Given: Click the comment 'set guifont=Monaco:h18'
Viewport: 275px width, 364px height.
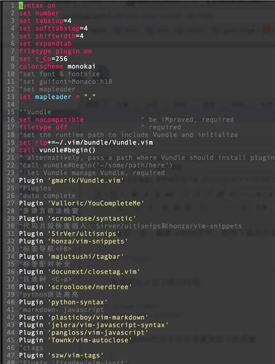Looking at the screenshot, I should pos(66,82).
